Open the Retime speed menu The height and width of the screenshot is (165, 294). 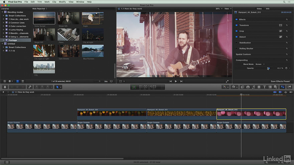234,87
